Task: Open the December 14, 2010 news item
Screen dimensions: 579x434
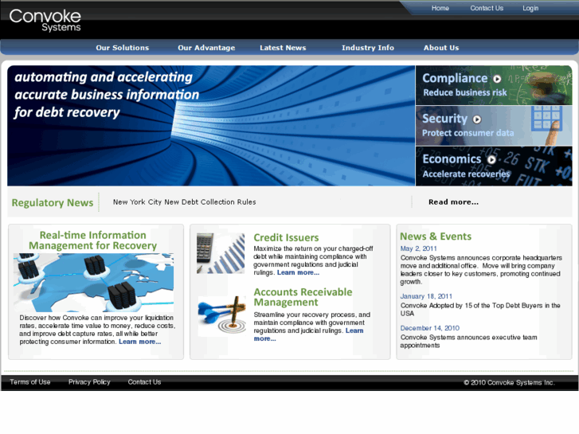Action: [430, 328]
